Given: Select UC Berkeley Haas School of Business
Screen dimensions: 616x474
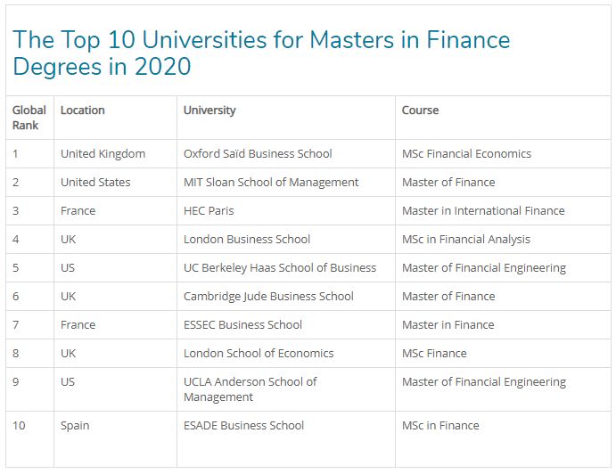Looking at the screenshot, I should point(280,267).
